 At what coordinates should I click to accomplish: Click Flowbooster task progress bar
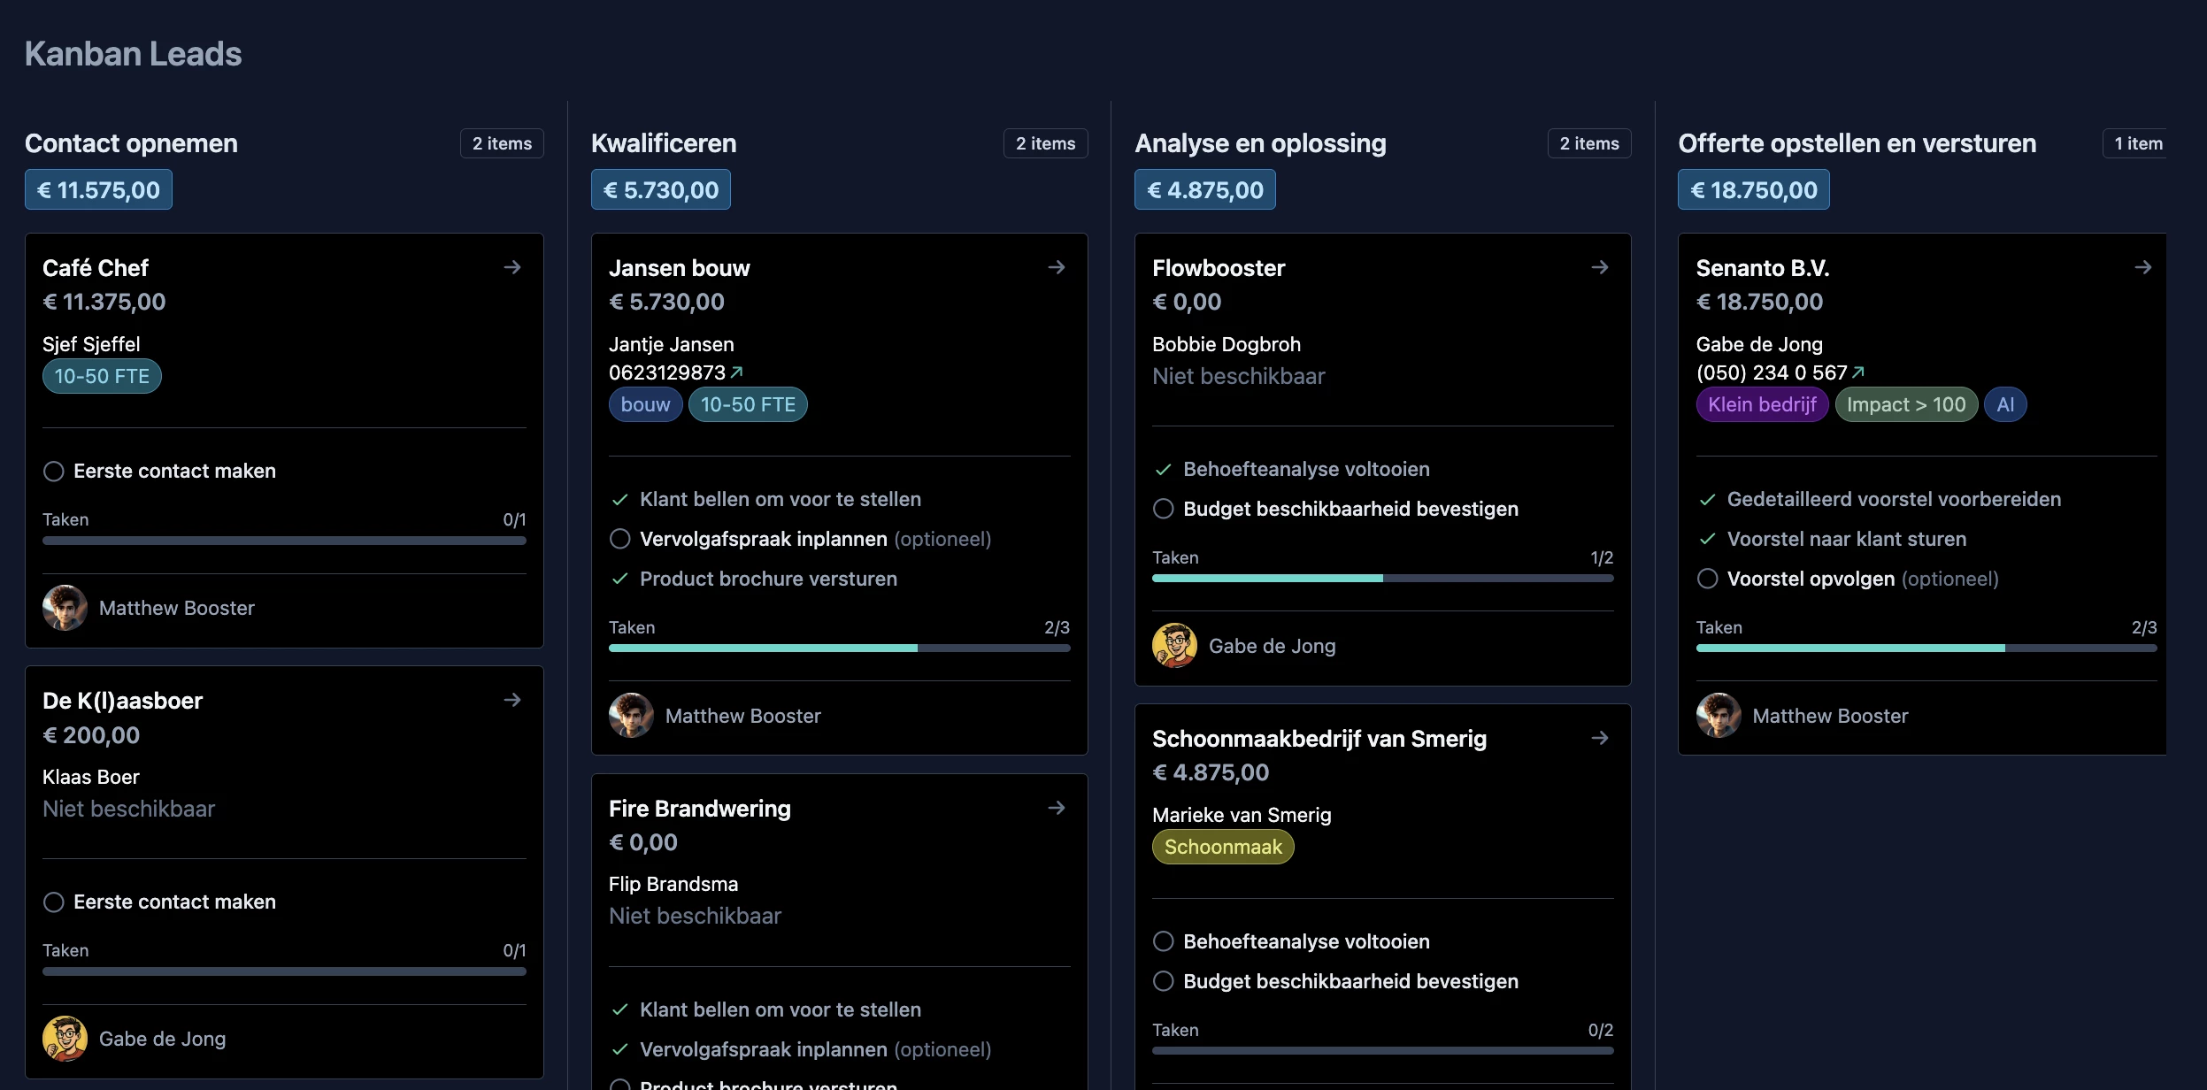coord(1383,579)
